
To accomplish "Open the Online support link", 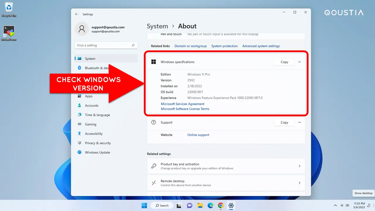I will pyautogui.click(x=198, y=135).
